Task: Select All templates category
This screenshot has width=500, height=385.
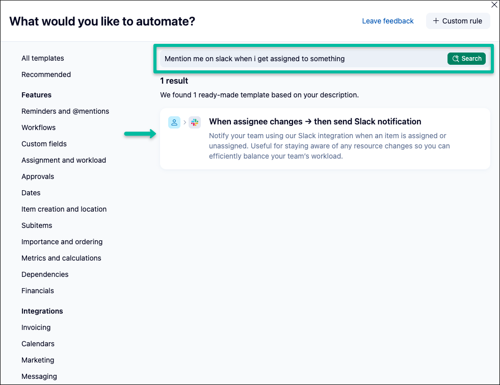Action: tap(43, 58)
